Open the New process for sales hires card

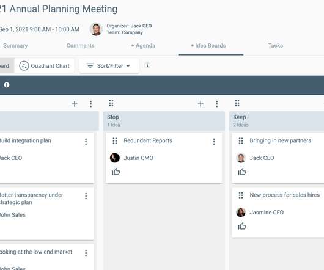[x=278, y=213]
